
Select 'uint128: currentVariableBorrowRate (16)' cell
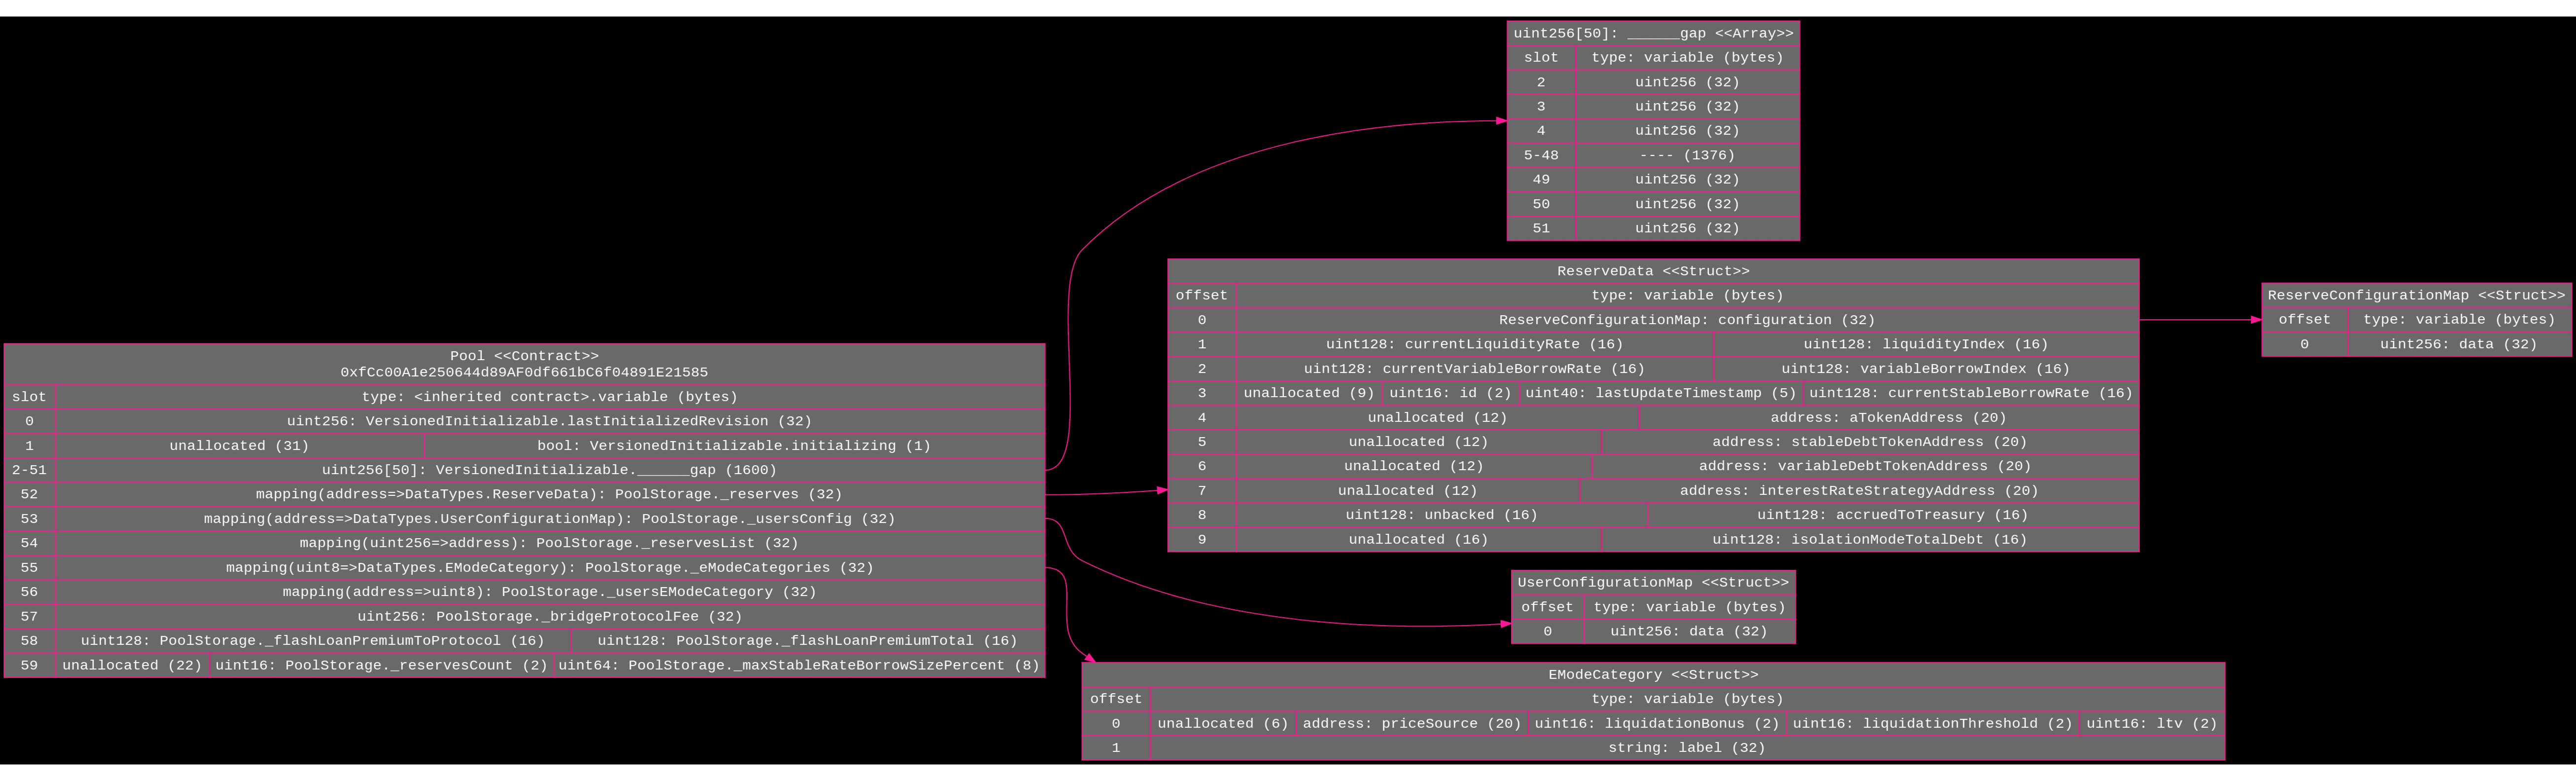pos(1474,369)
